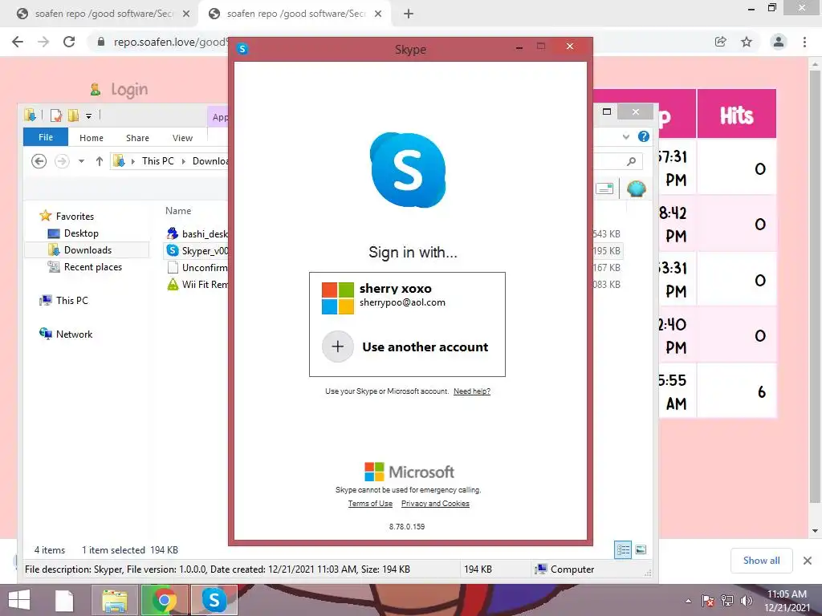Go back in File Explorer
This screenshot has height=616, width=822.
[x=39, y=160]
